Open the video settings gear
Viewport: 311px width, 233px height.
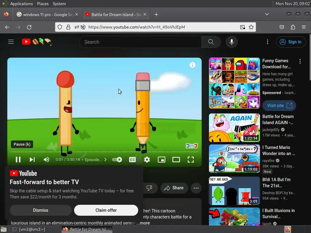point(147,160)
